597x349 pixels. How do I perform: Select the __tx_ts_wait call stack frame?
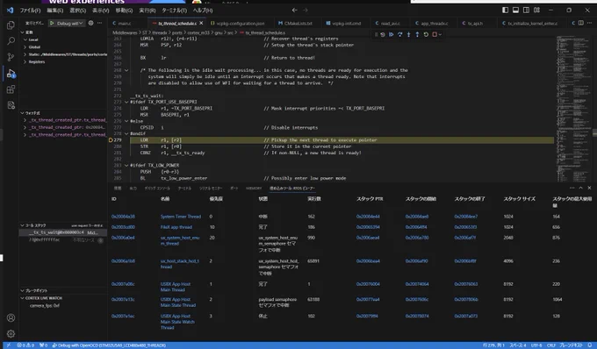click(63, 232)
